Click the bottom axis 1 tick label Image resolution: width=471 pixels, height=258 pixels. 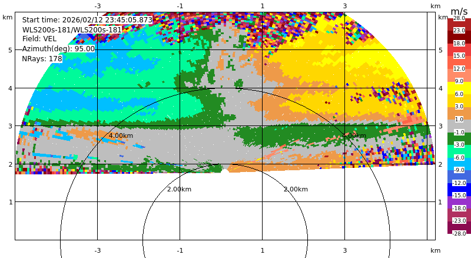pos(262,250)
